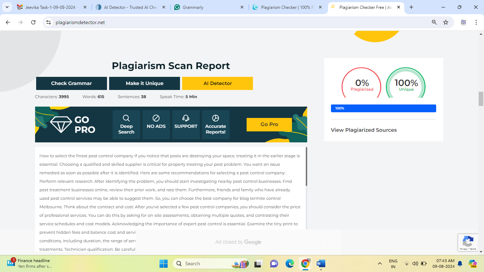
Task: Close the Grammarly tab
Action: (242, 7)
